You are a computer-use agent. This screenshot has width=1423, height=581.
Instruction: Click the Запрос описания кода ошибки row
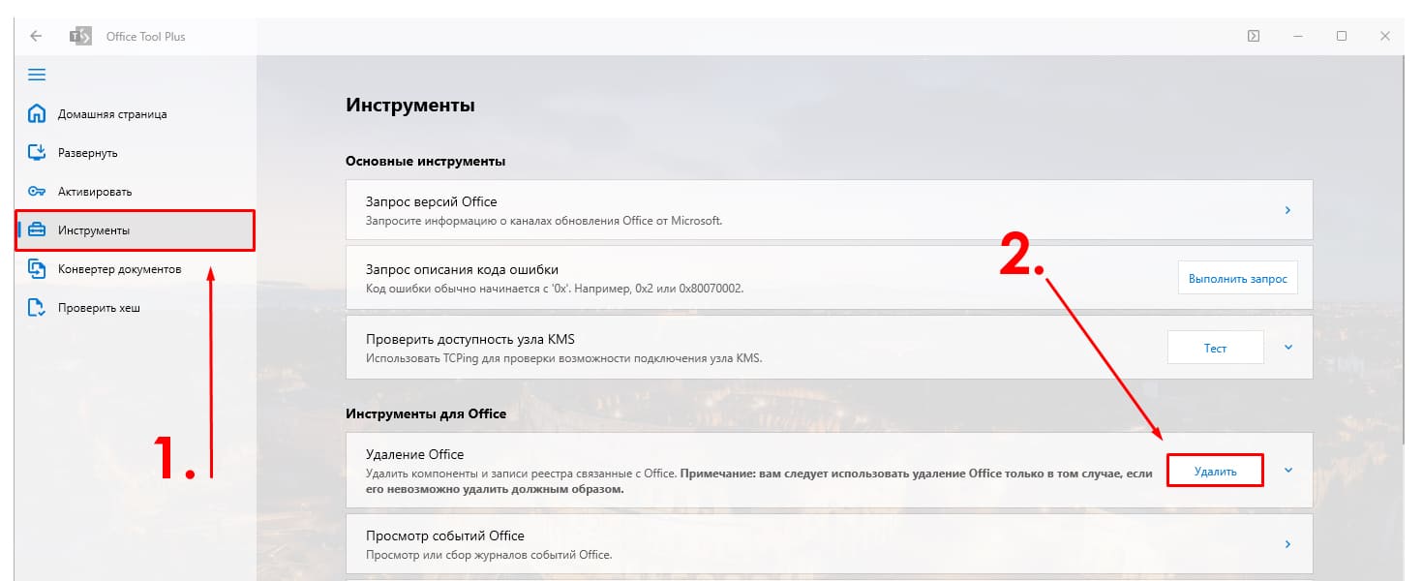point(678,277)
